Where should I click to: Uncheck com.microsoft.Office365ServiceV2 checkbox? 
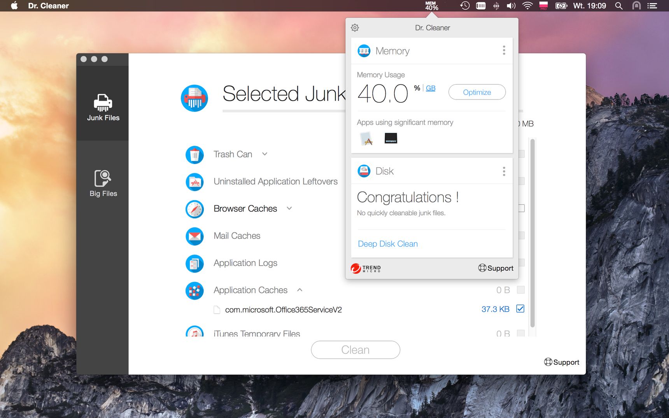point(520,309)
